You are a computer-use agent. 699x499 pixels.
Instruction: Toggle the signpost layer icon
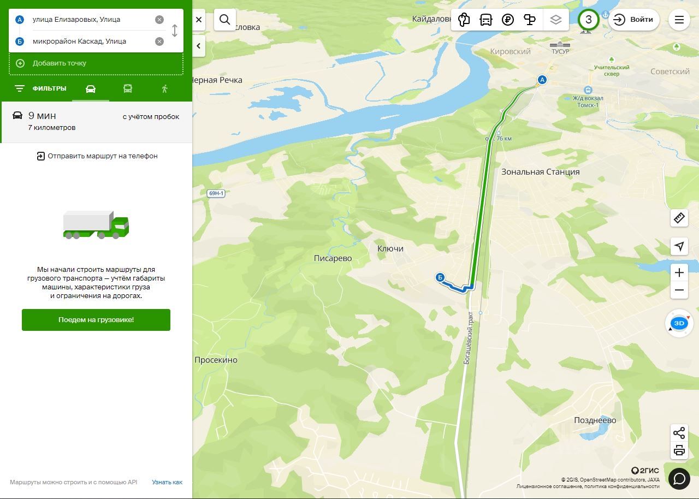click(530, 20)
